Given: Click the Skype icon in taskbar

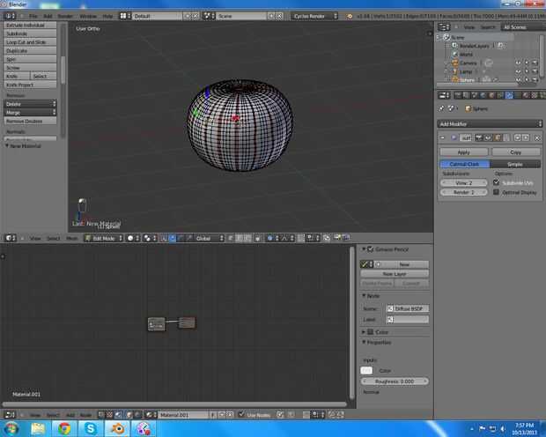Looking at the screenshot, I should [x=91, y=428].
